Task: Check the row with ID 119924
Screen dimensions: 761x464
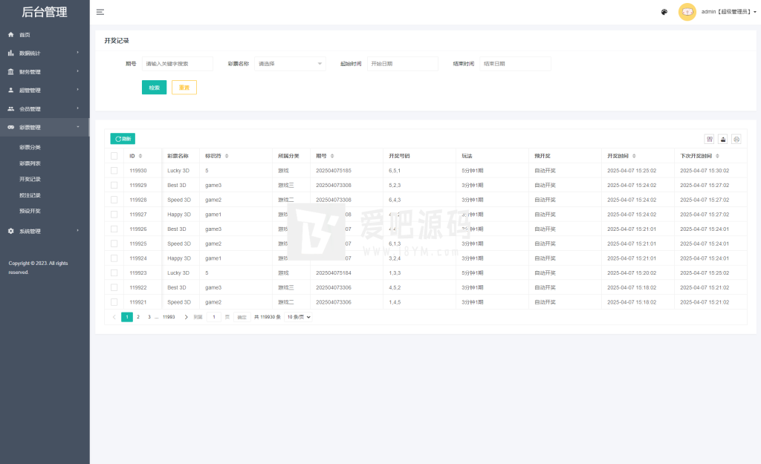Action: tap(114, 258)
